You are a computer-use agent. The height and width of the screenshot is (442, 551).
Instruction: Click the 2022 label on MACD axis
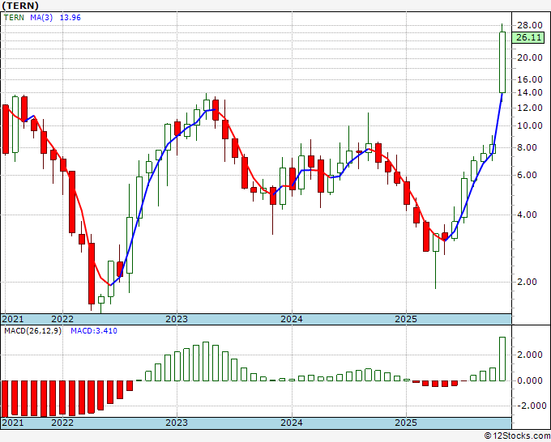(x=62, y=423)
